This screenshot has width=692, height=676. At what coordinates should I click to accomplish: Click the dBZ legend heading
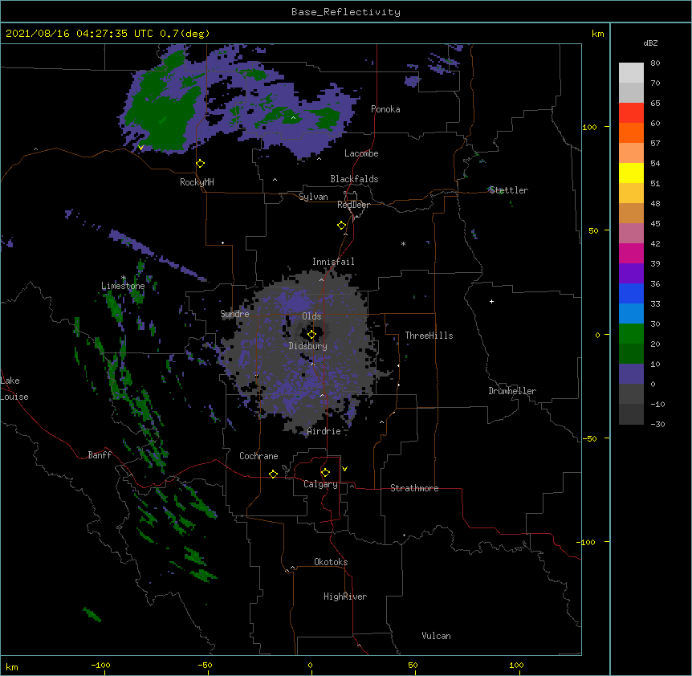650,43
